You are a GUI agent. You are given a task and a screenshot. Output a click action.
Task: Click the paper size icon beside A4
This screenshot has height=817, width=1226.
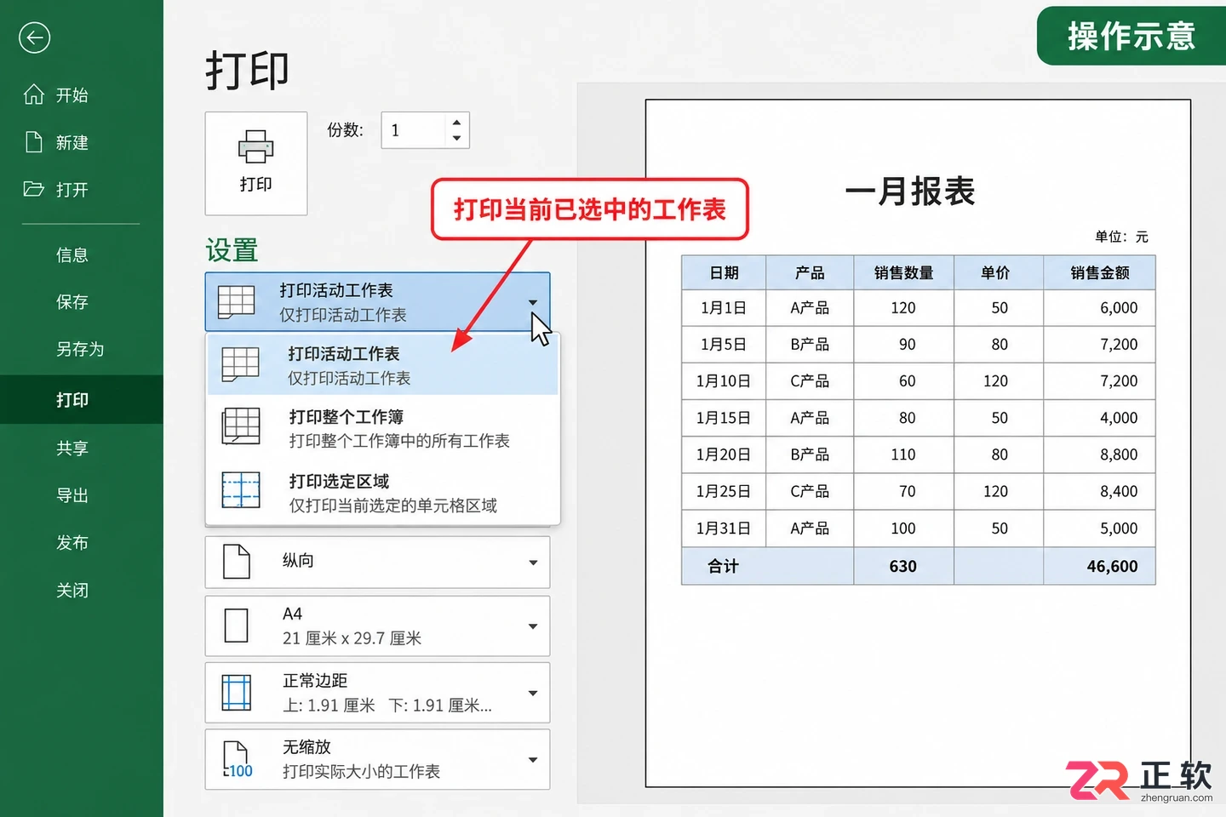236,626
